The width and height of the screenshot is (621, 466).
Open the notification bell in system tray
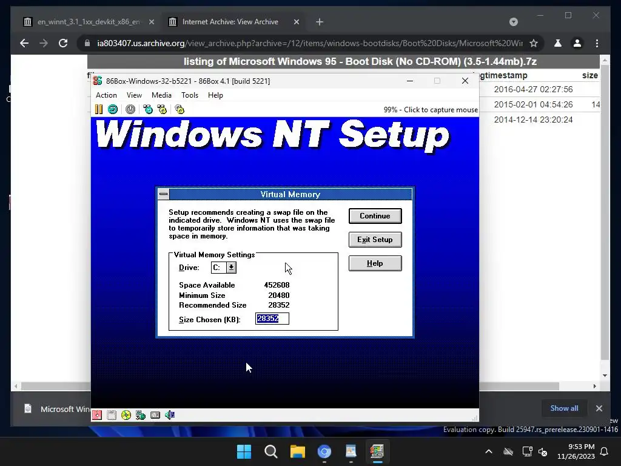605,451
